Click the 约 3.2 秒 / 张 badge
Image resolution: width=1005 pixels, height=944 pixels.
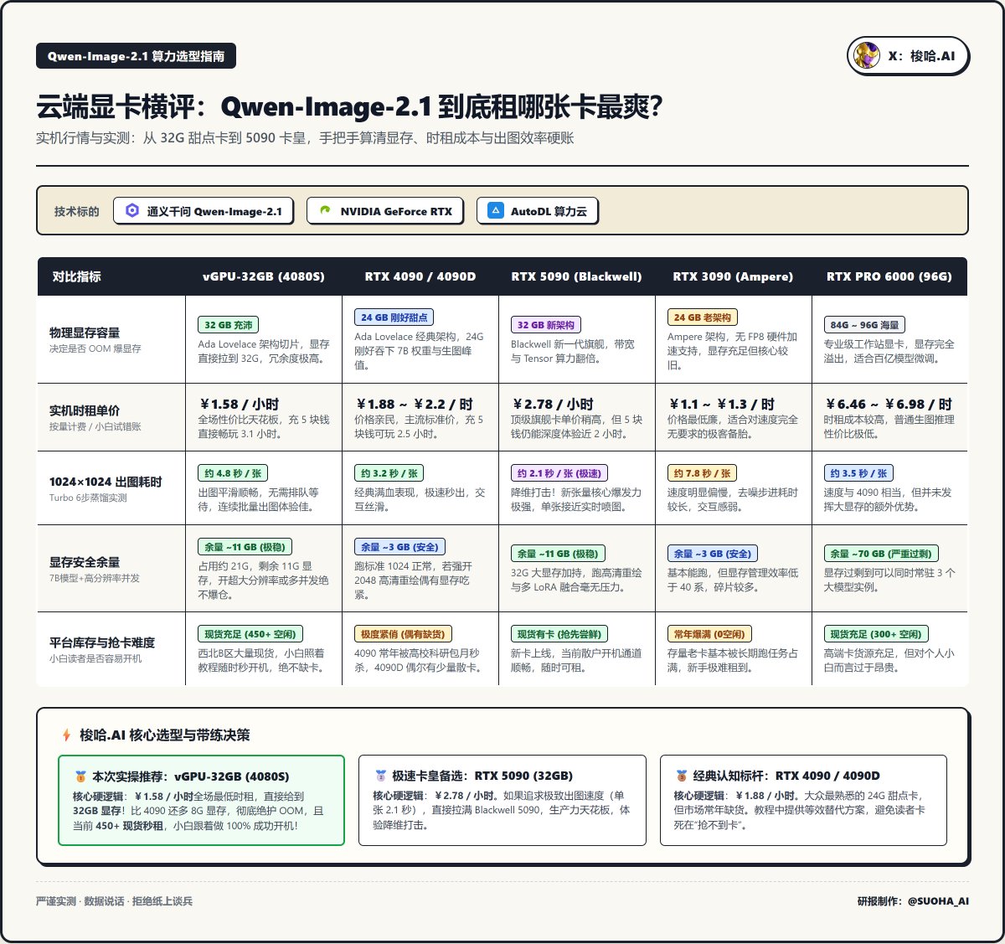point(390,473)
